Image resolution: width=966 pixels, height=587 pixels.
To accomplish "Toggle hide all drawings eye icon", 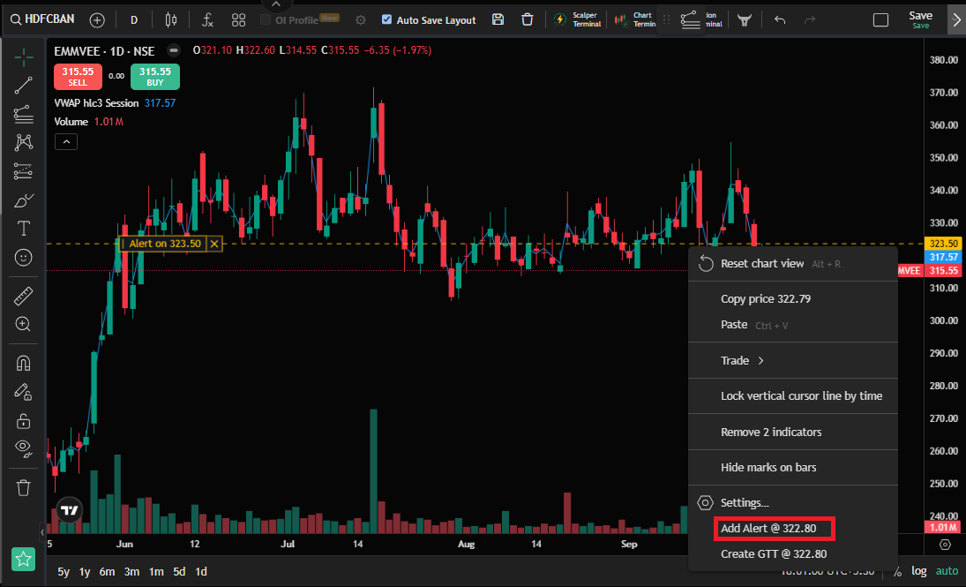I will (x=24, y=449).
